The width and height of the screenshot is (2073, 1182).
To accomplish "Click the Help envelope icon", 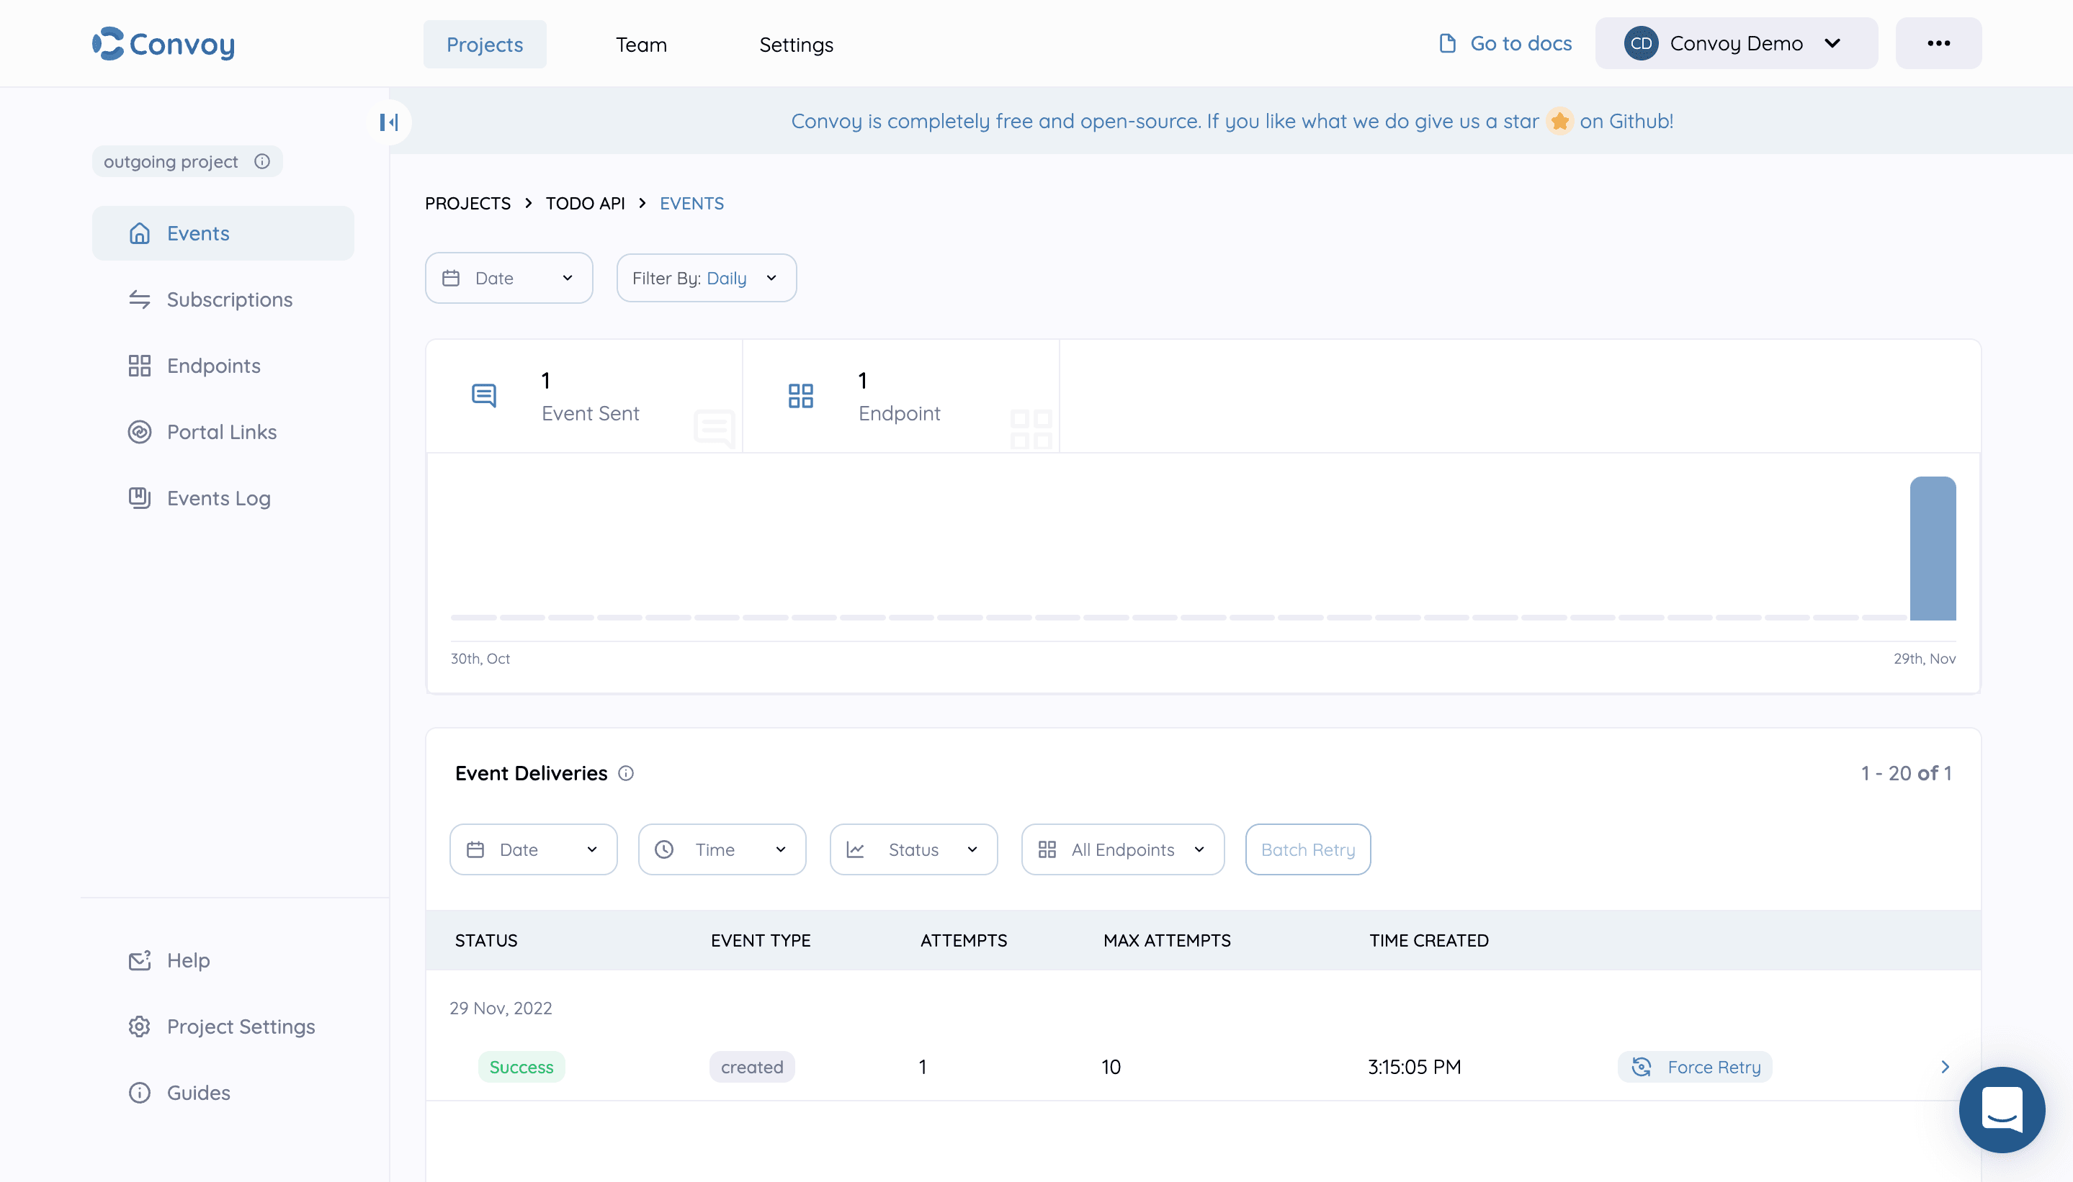I will [x=139, y=960].
